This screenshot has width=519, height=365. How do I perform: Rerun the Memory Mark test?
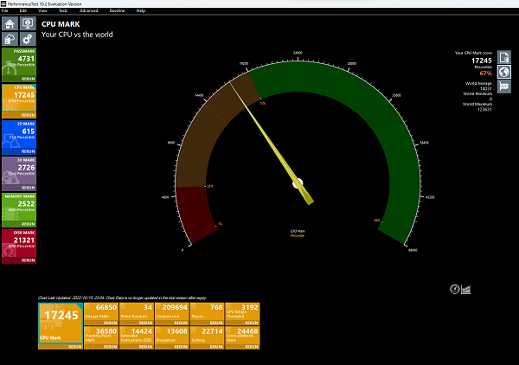[x=28, y=224]
